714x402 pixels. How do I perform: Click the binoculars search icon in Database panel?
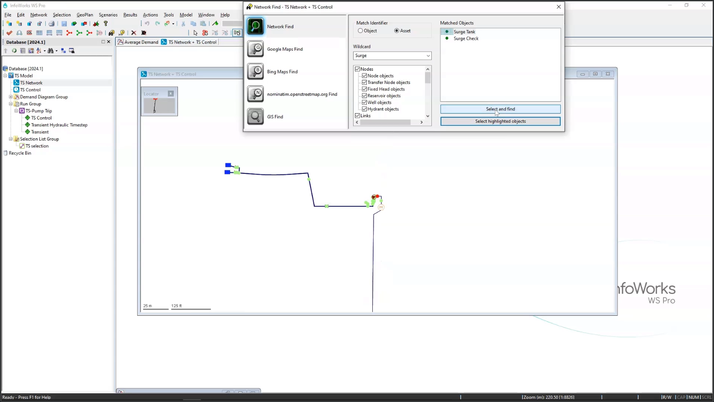tap(50, 51)
